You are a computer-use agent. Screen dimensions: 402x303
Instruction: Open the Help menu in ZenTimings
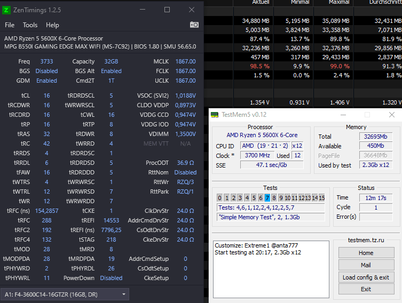tap(52, 25)
